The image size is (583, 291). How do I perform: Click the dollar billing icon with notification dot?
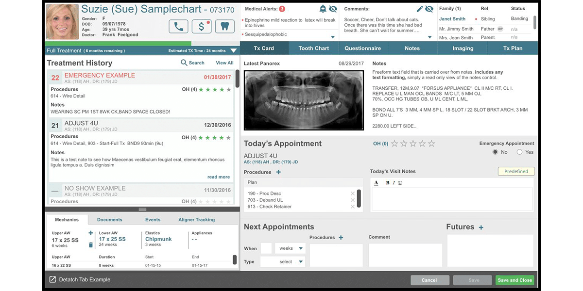point(201,26)
